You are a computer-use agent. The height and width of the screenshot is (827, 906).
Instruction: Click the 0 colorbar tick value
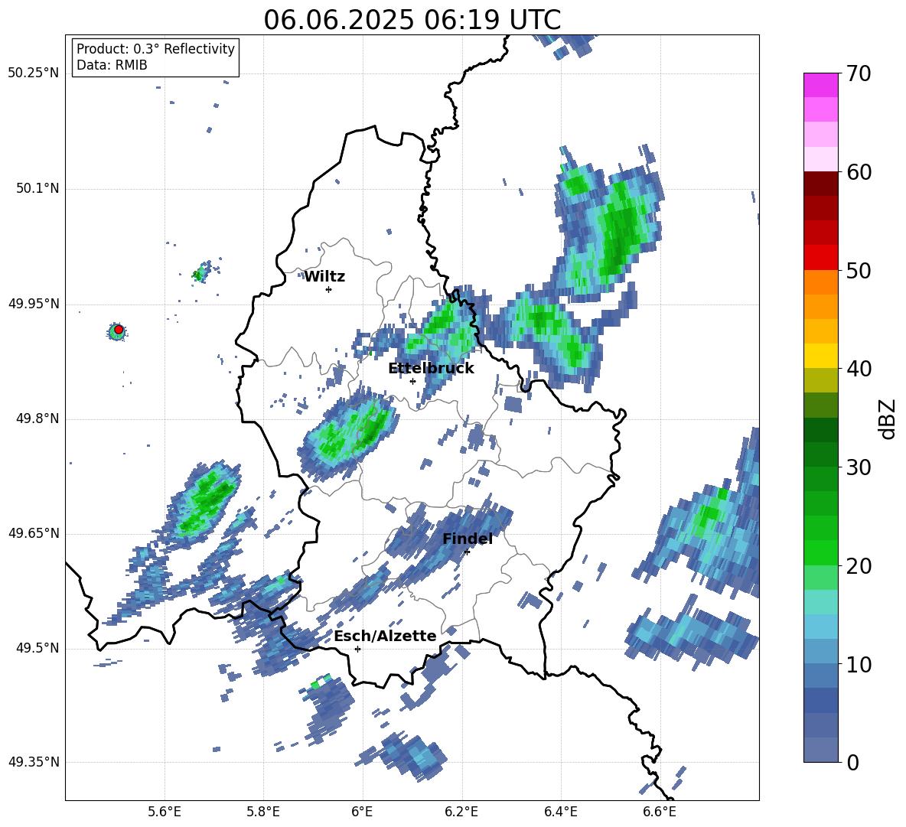click(x=852, y=762)
